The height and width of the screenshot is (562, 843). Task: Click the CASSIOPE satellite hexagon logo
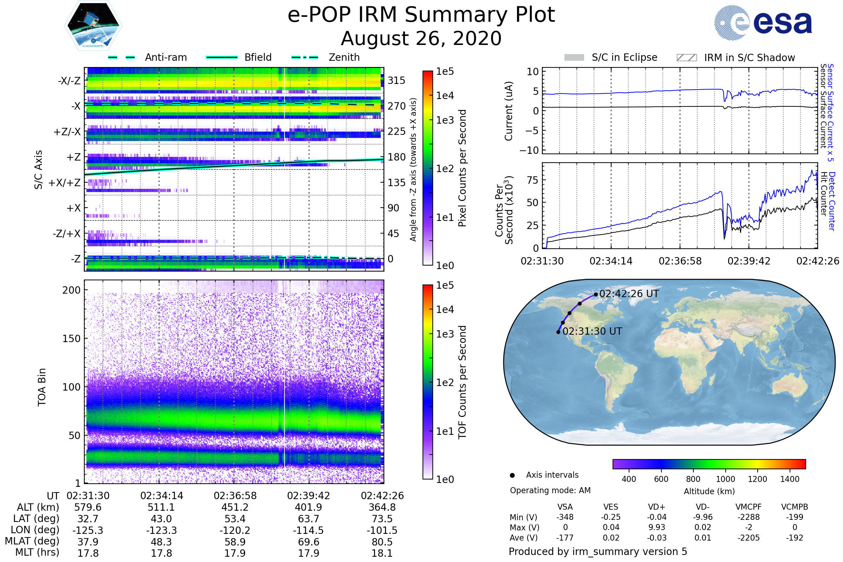(x=93, y=26)
